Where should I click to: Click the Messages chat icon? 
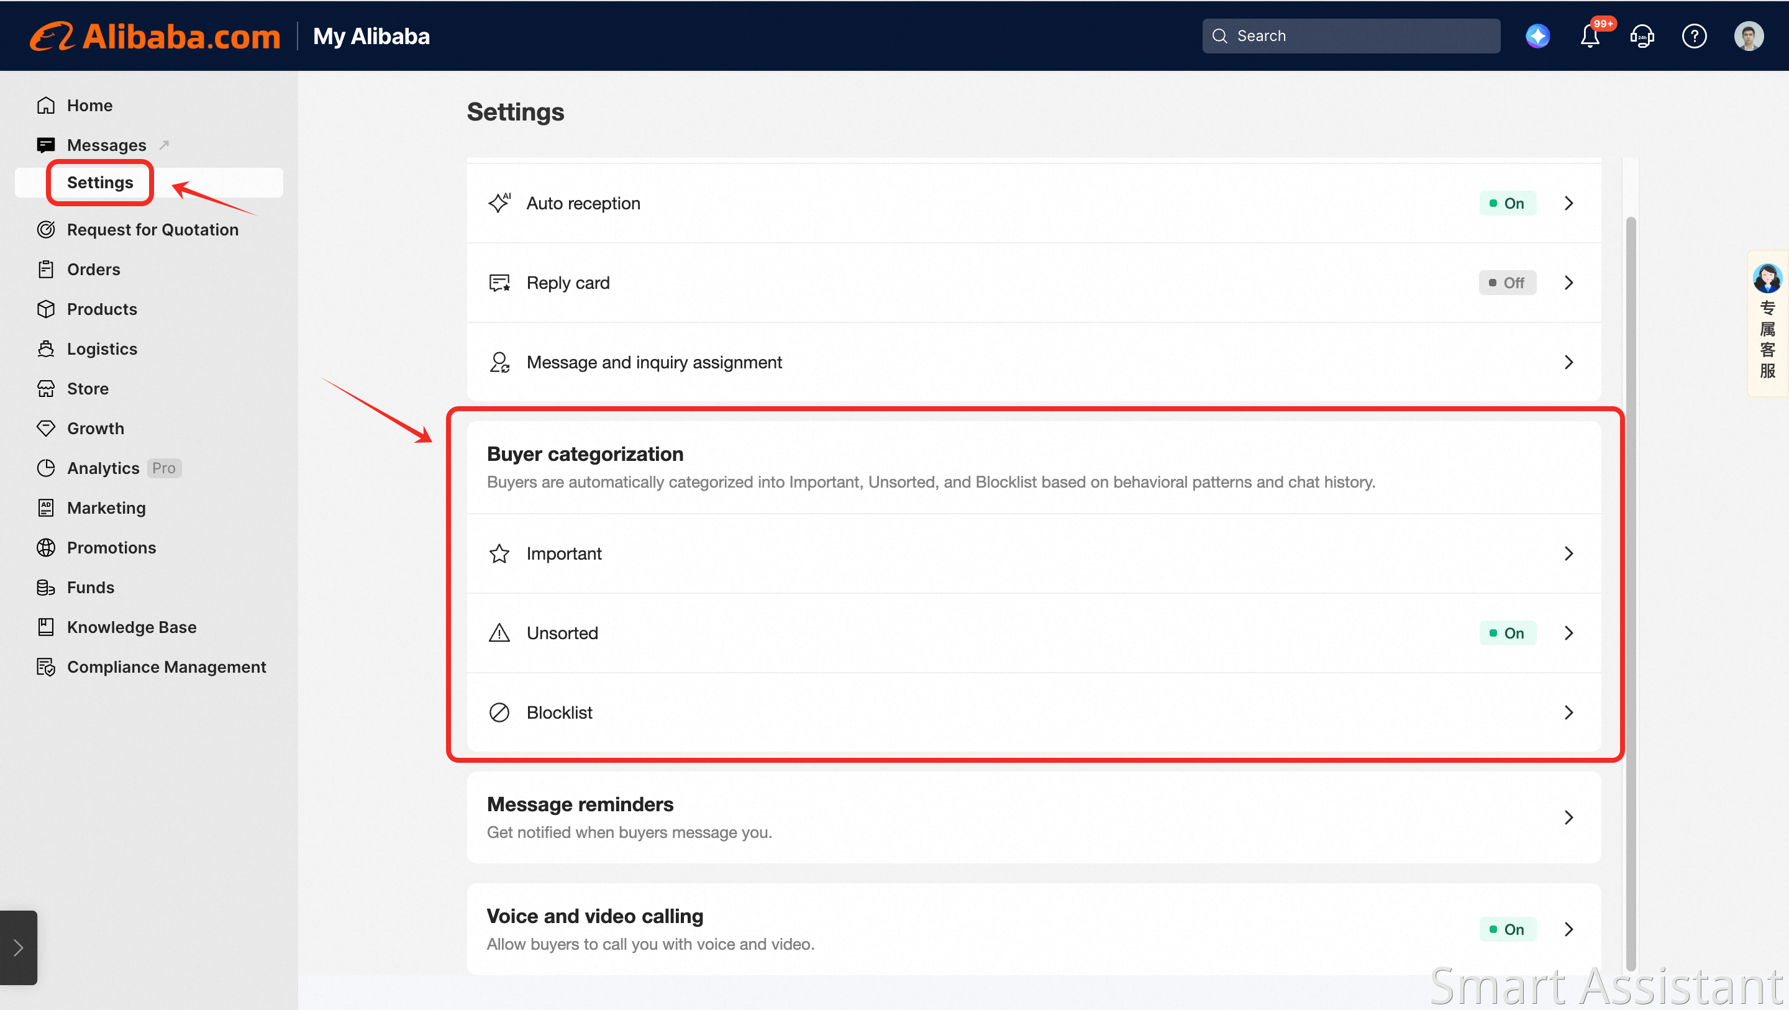tap(46, 145)
